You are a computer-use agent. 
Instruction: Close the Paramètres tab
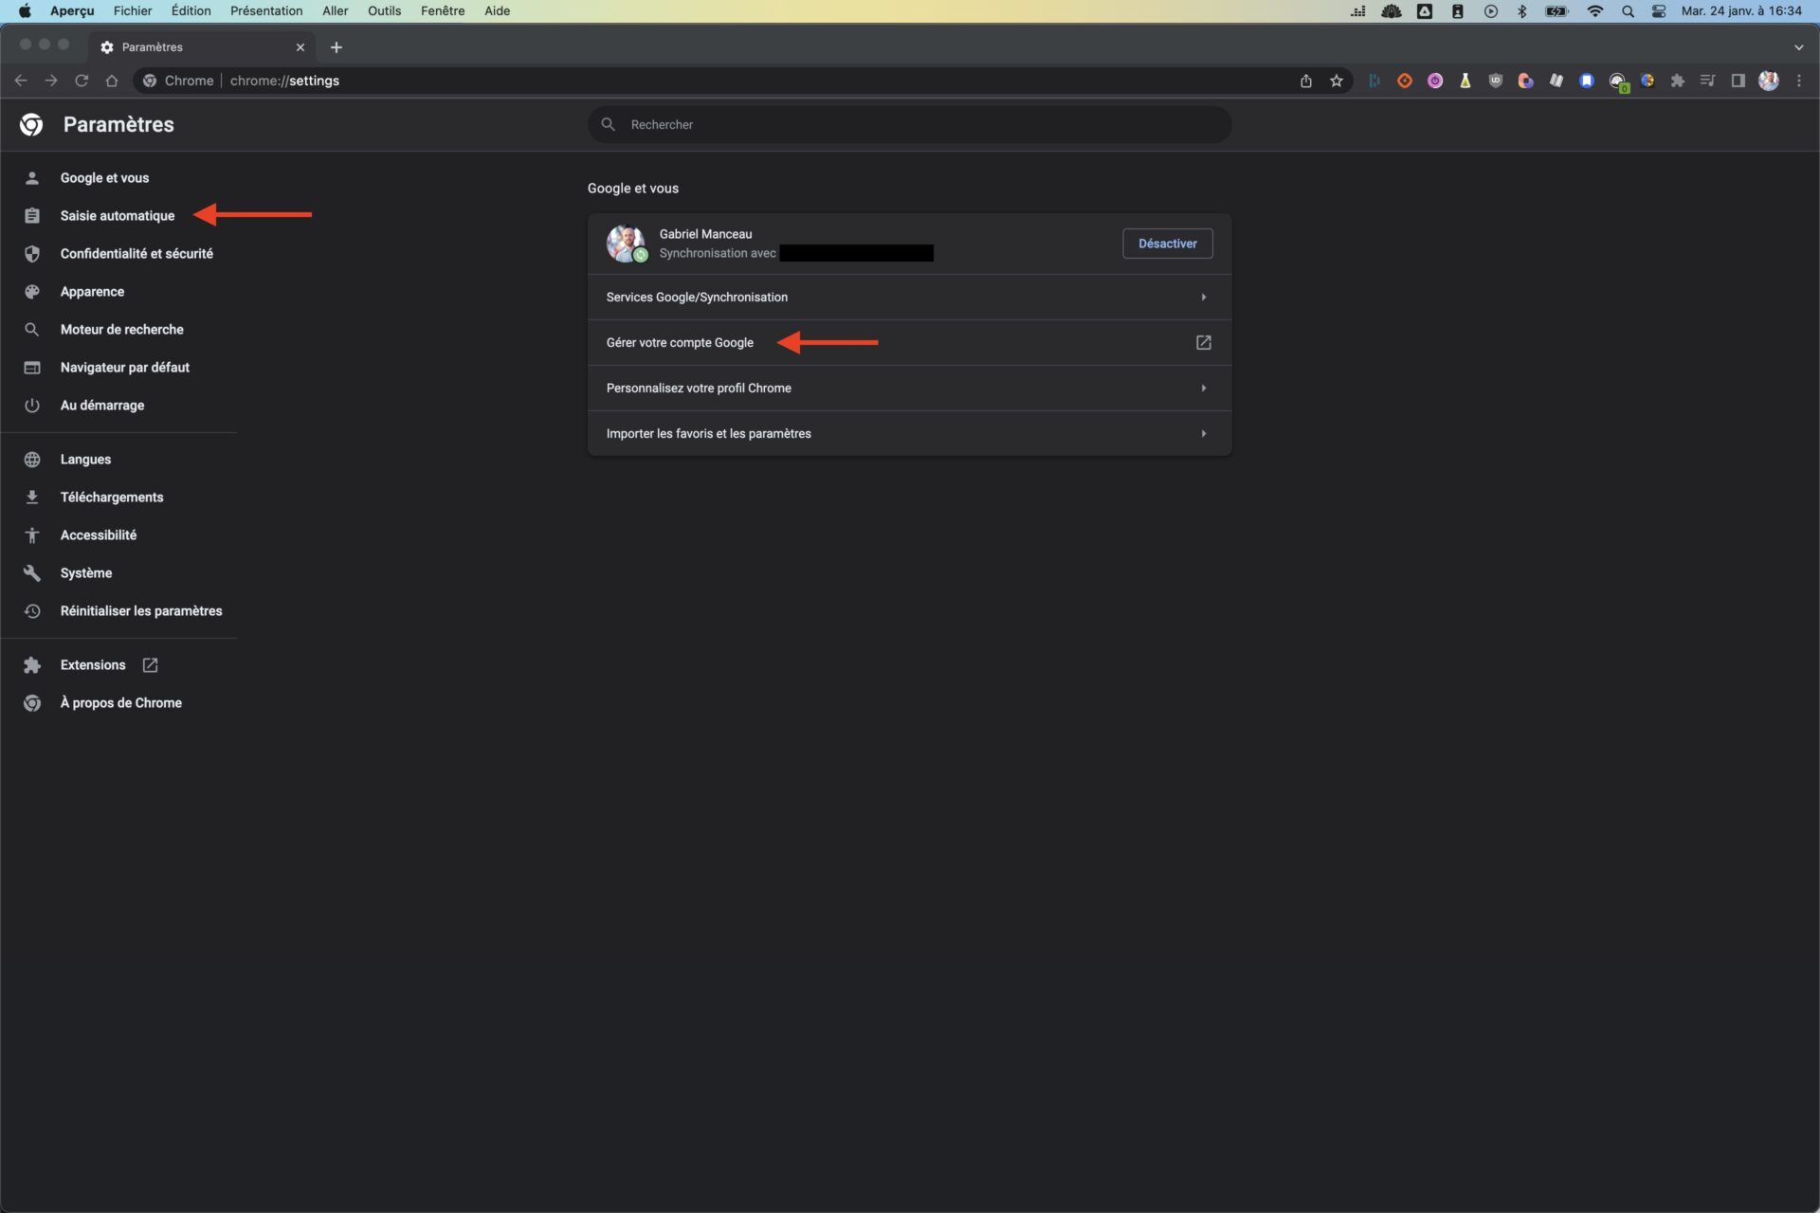(x=300, y=47)
